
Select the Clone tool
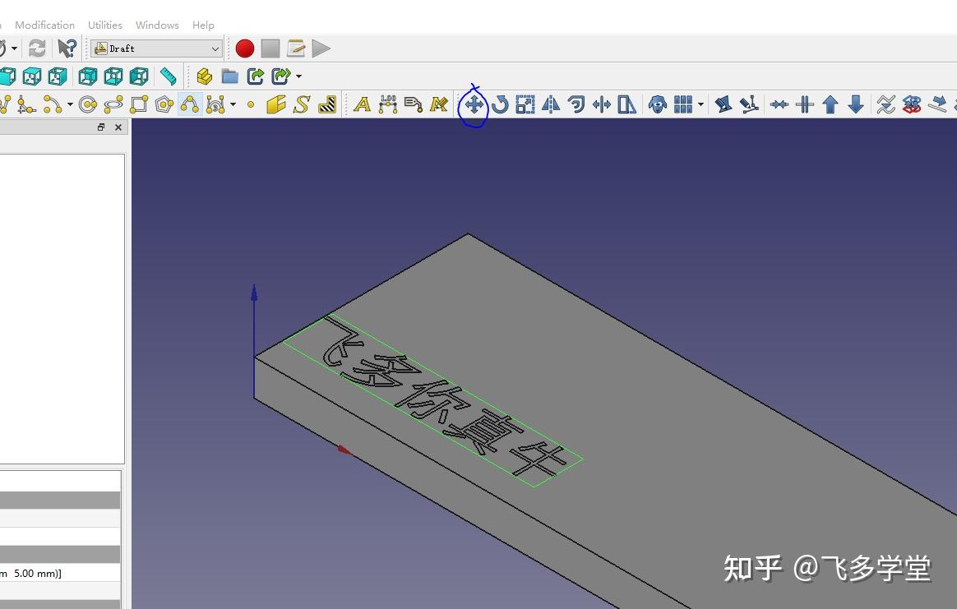[x=657, y=104]
